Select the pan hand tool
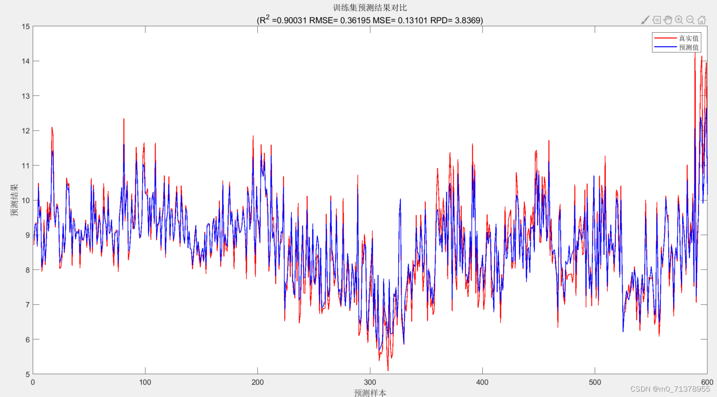This screenshot has height=397, width=717. pyautogui.click(x=668, y=20)
